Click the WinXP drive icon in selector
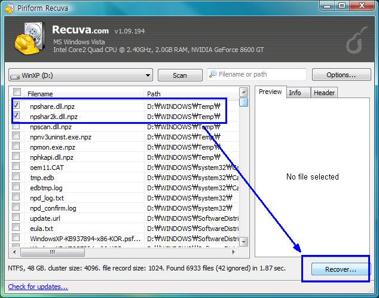 pos(14,76)
